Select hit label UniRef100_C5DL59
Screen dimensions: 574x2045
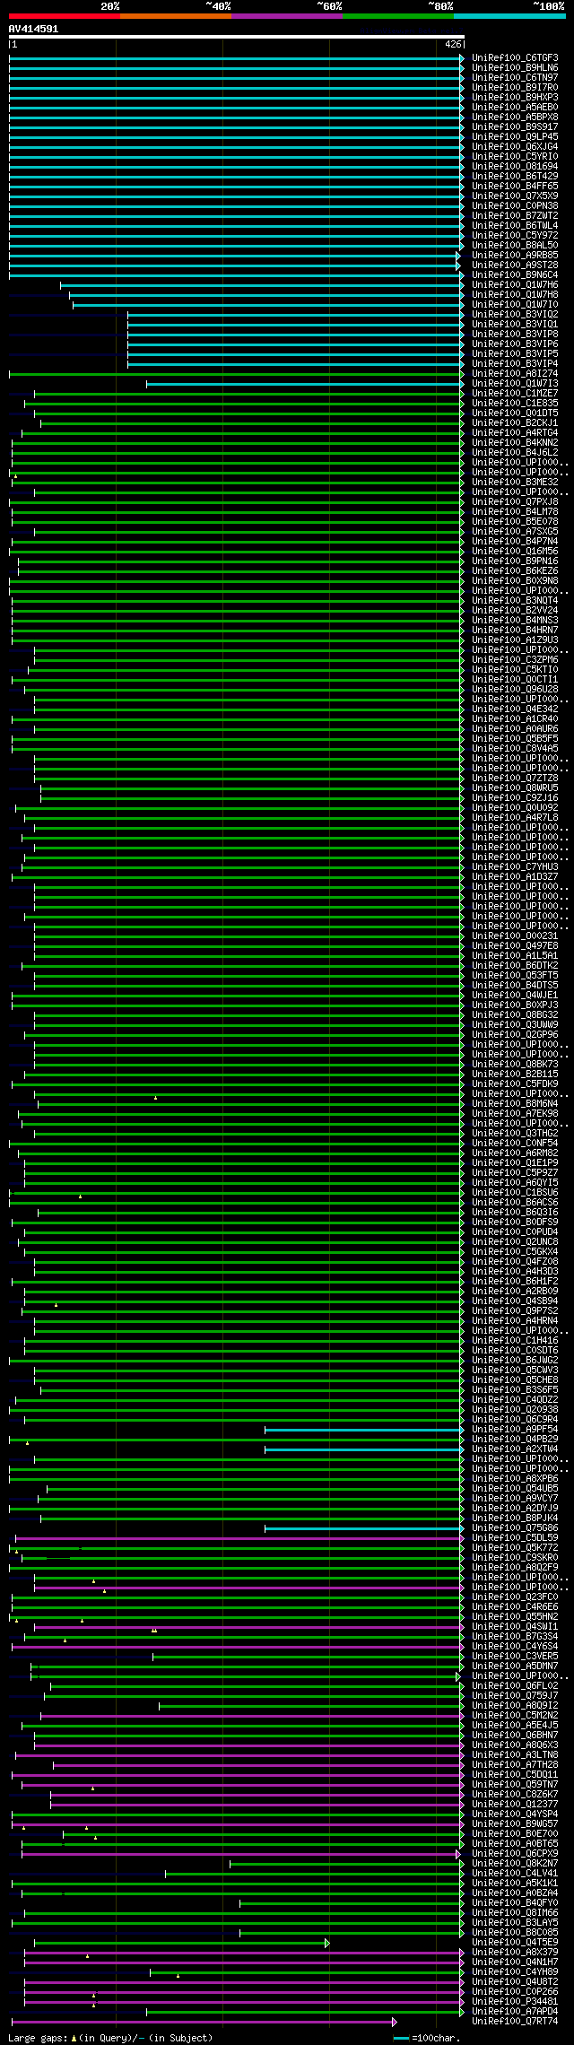(515, 1538)
